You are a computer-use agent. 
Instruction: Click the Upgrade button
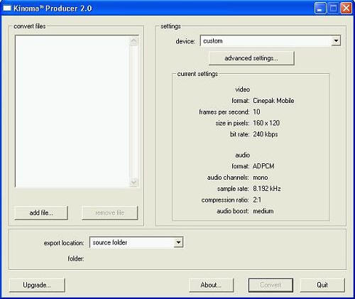point(37,285)
